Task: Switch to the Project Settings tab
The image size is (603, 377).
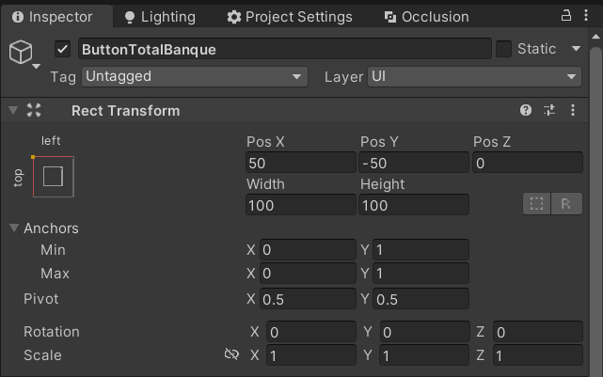Action: [289, 17]
